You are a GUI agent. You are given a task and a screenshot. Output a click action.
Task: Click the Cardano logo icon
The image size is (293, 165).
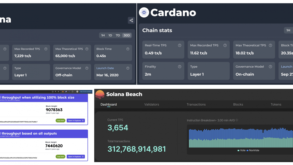coord(144,13)
